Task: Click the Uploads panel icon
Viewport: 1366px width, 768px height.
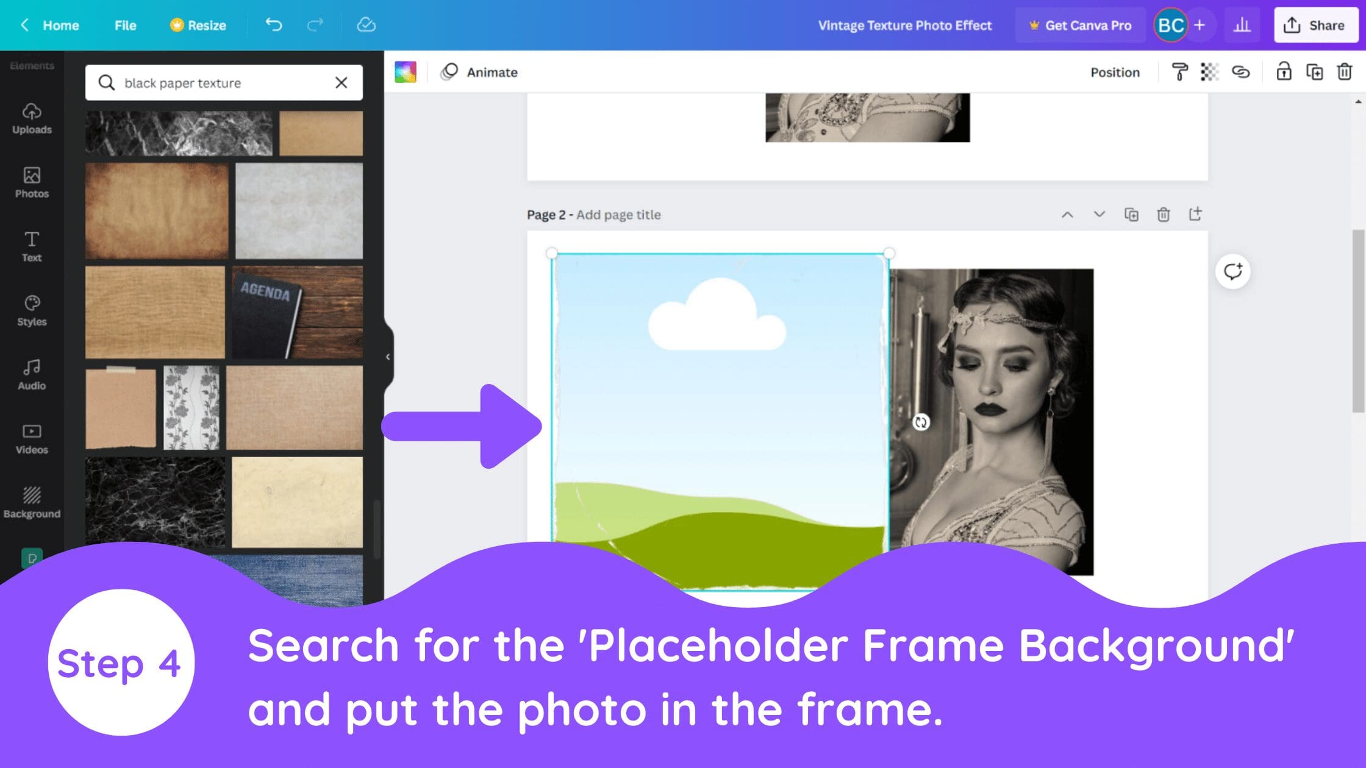Action: pyautogui.click(x=31, y=118)
